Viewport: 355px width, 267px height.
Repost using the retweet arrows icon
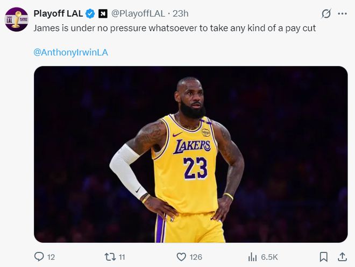click(109, 257)
